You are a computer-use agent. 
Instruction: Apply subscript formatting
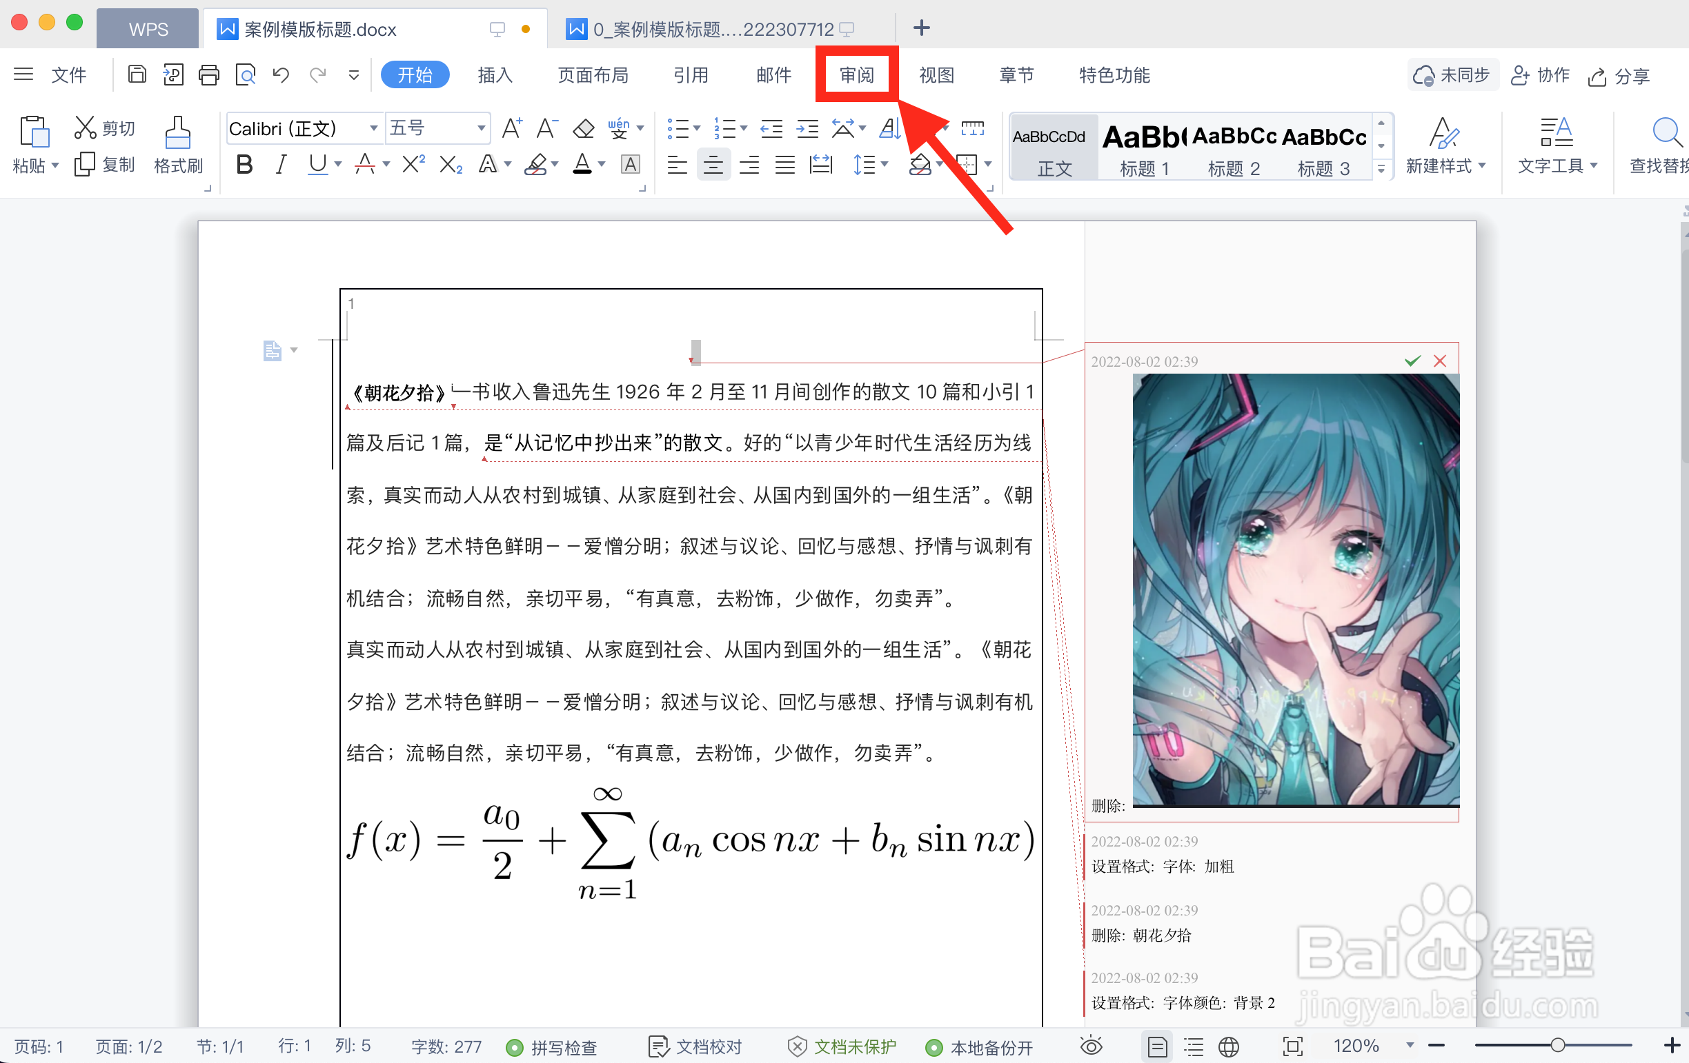coord(451,165)
